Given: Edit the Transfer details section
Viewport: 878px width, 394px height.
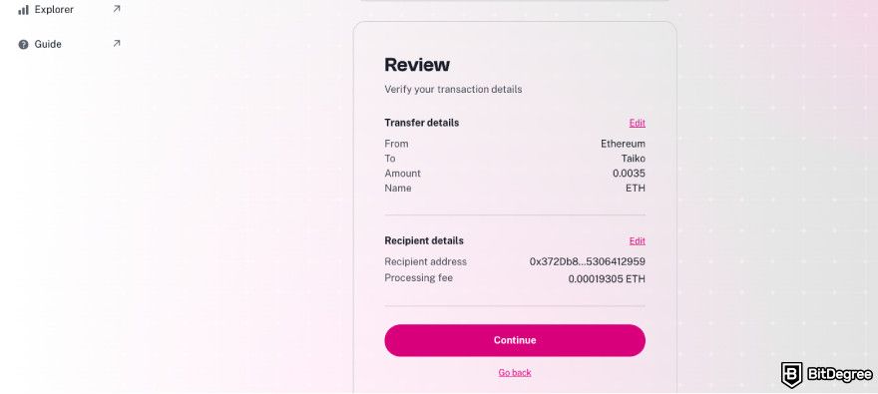Looking at the screenshot, I should pos(638,123).
